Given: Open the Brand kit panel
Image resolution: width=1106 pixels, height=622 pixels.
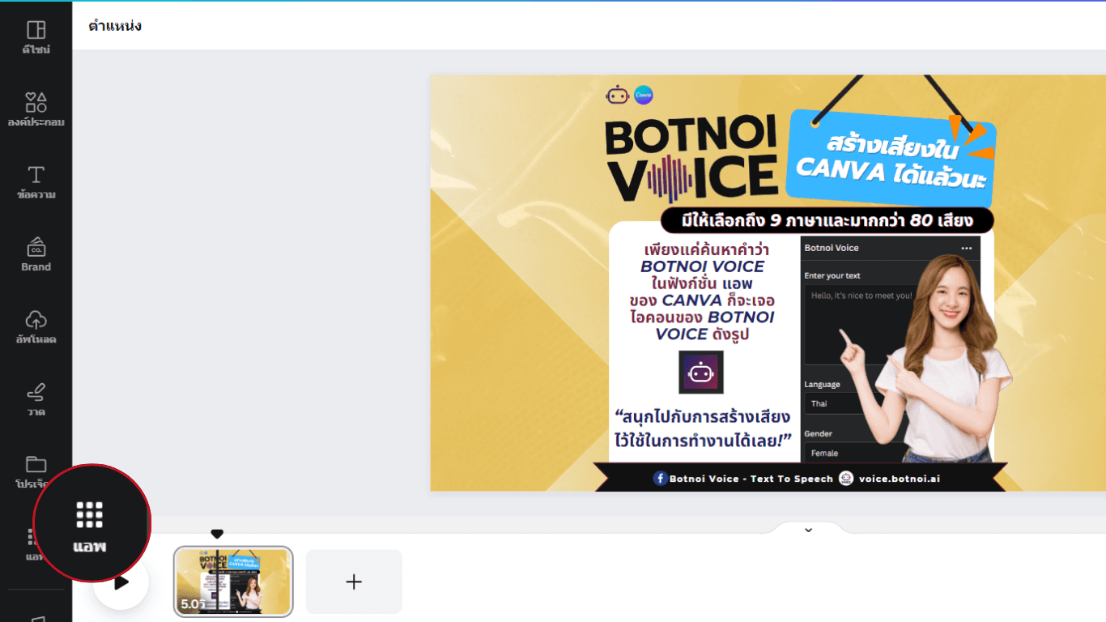Looking at the screenshot, I should pos(36,254).
